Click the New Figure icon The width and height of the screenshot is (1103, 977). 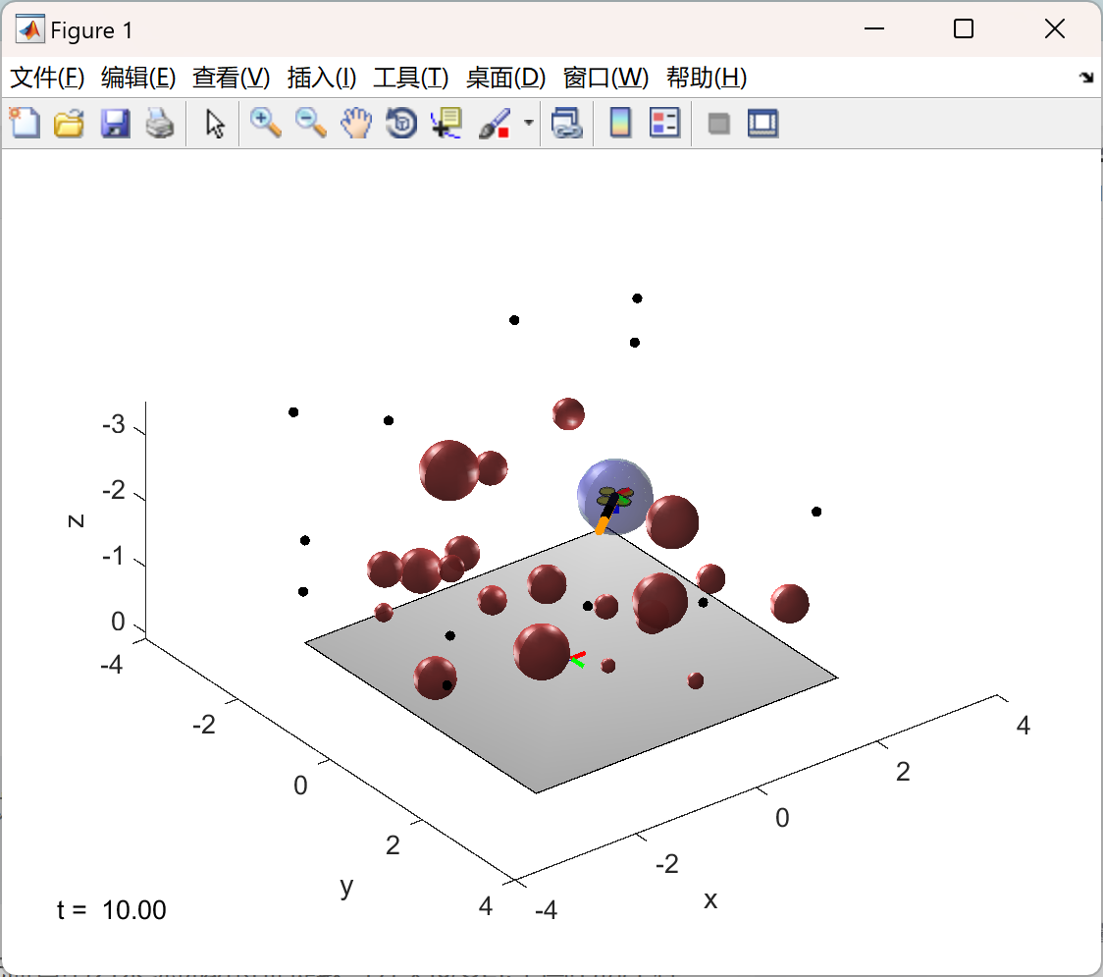[26, 123]
